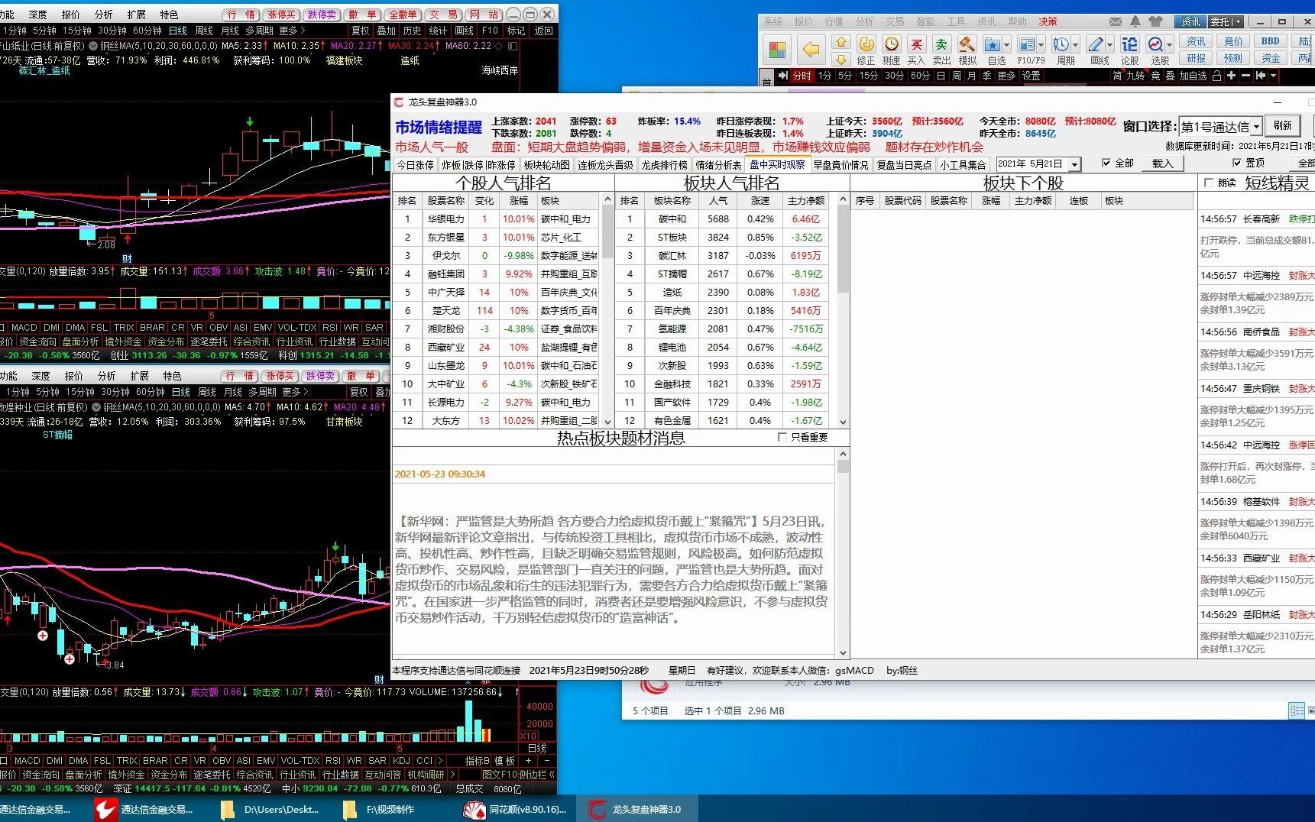Click the yellow down arrow toolbar icon
Image resolution: width=1315 pixels, height=822 pixels.
pyautogui.click(x=840, y=59)
